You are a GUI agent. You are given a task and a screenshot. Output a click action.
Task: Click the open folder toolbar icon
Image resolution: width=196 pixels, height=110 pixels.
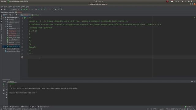coord(2,9)
